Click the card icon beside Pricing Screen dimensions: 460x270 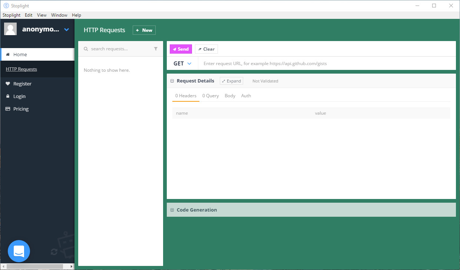(8, 109)
